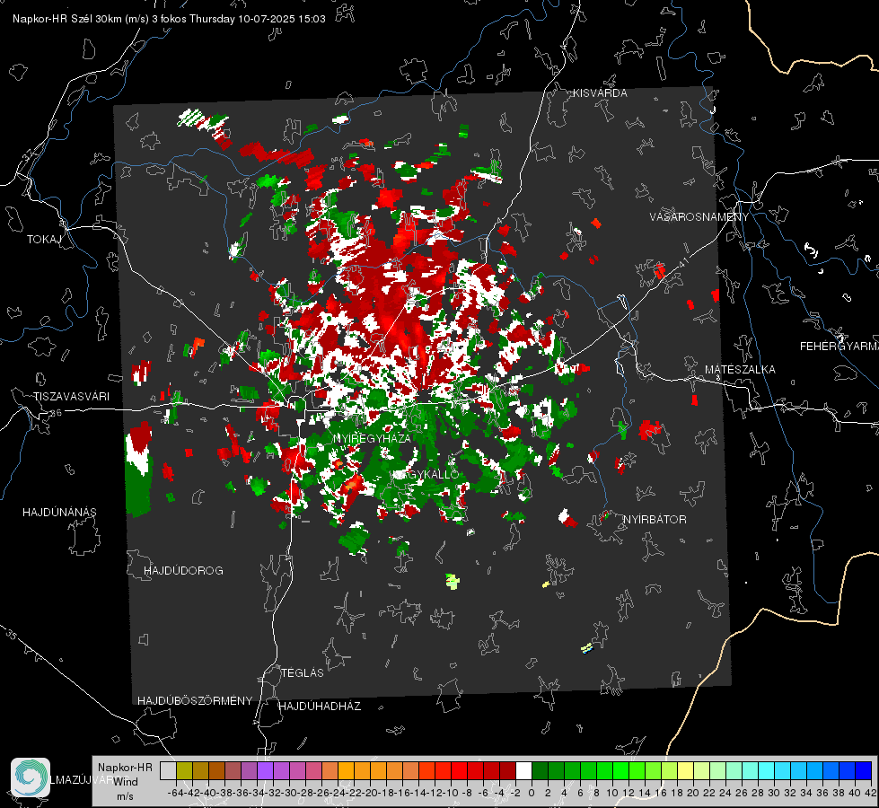Image resolution: width=879 pixels, height=808 pixels.
Task: Click the HAJDÚBÖSZÖRMÉNY label
Action: pos(195,700)
